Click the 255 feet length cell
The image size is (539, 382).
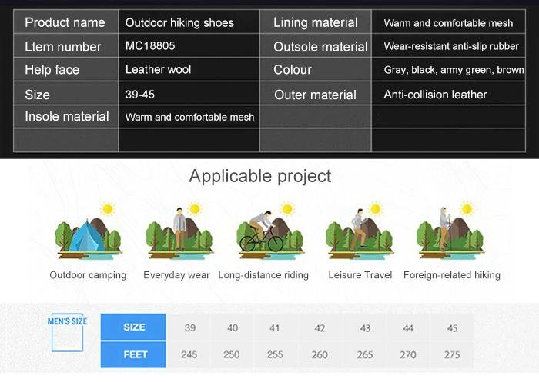tap(275, 354)
